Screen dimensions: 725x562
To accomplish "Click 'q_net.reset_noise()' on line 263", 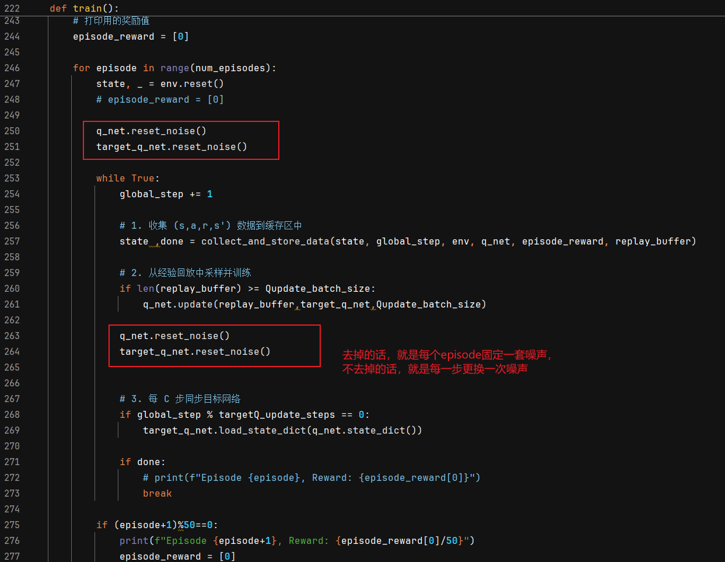I will pyautogui.click(x=174, y=336).
